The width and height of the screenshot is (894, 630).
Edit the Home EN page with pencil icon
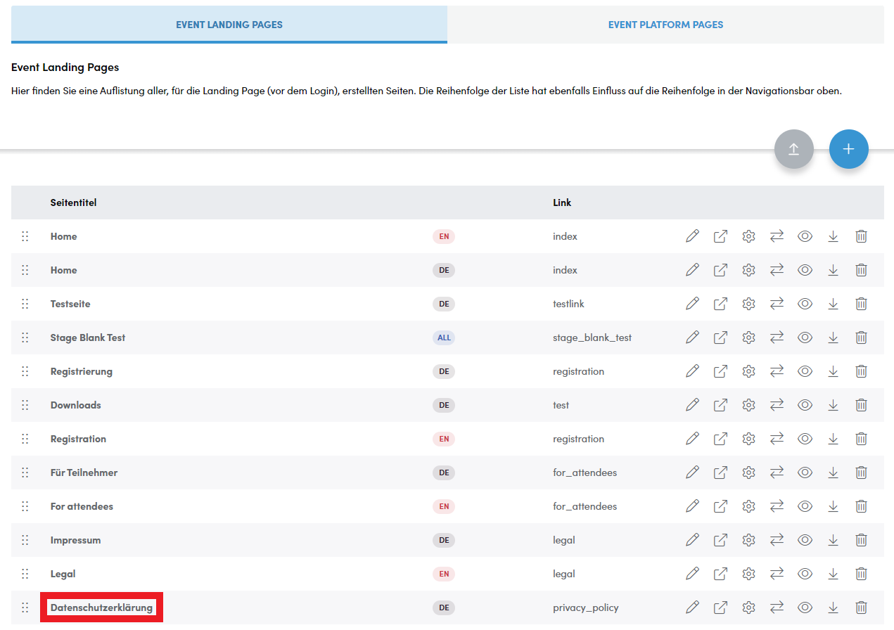(692, 236)
